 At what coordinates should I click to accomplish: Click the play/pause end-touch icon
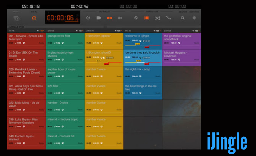[120, 18]
